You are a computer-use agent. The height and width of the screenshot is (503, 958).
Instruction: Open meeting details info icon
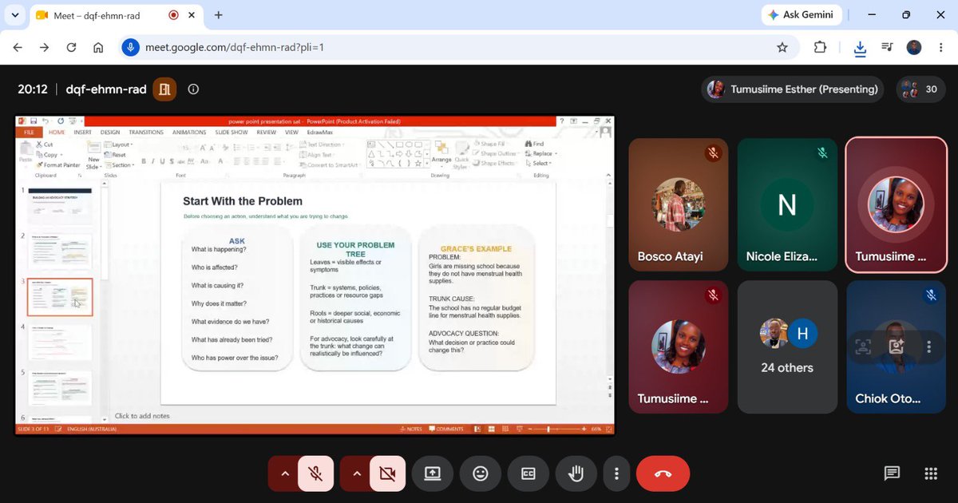pos(193,89)
